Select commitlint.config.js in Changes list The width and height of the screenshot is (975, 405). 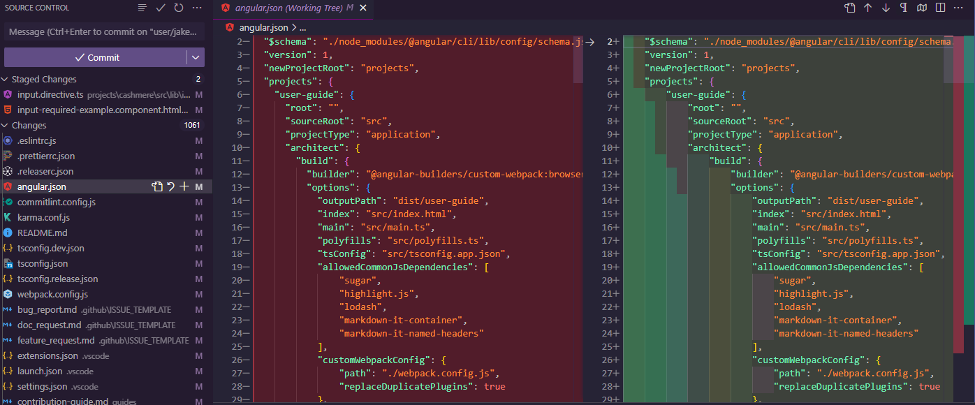click(x=106, y=202)
